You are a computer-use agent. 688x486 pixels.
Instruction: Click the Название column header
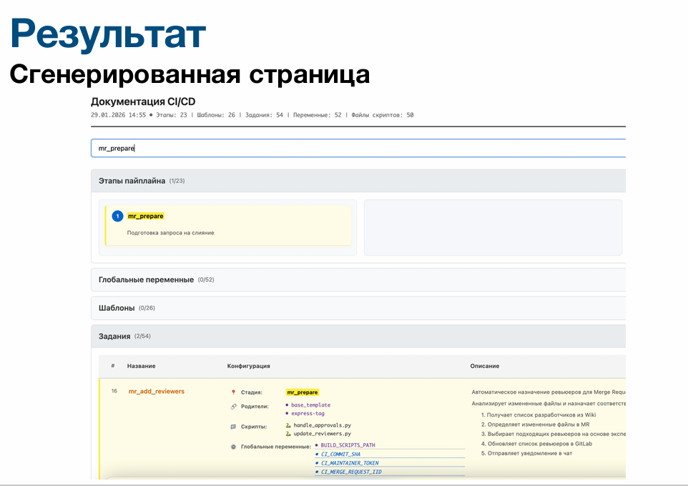click(142, 366)
